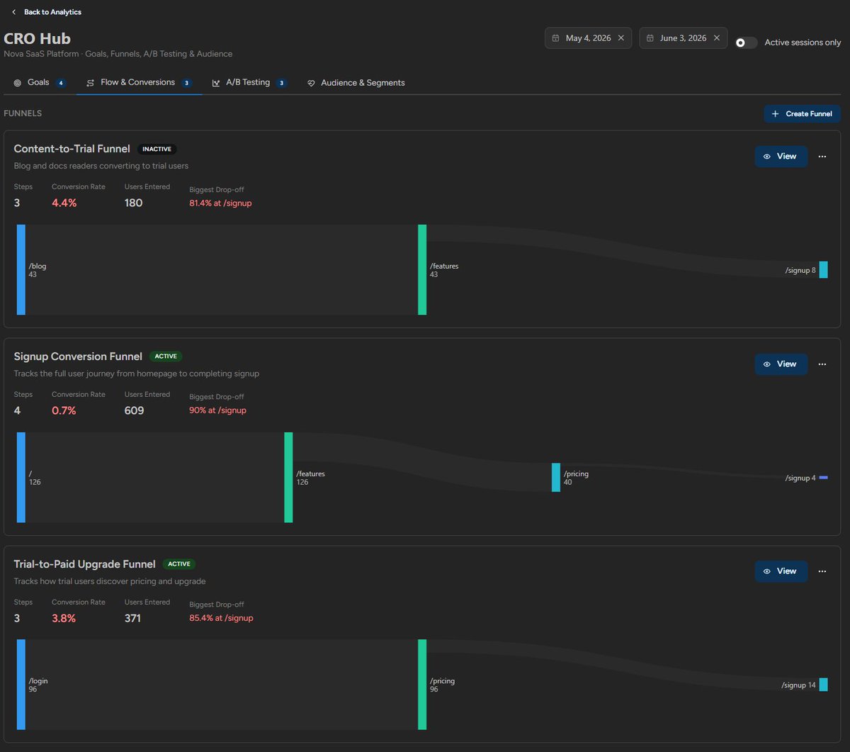Click the FUNNELS section label

(23, 113)
